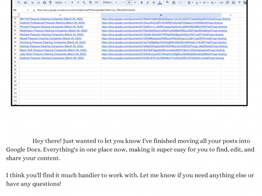Format as percent
Image resolution: width=262 pixels, height=196 pixels.
(x=78, y=2)
